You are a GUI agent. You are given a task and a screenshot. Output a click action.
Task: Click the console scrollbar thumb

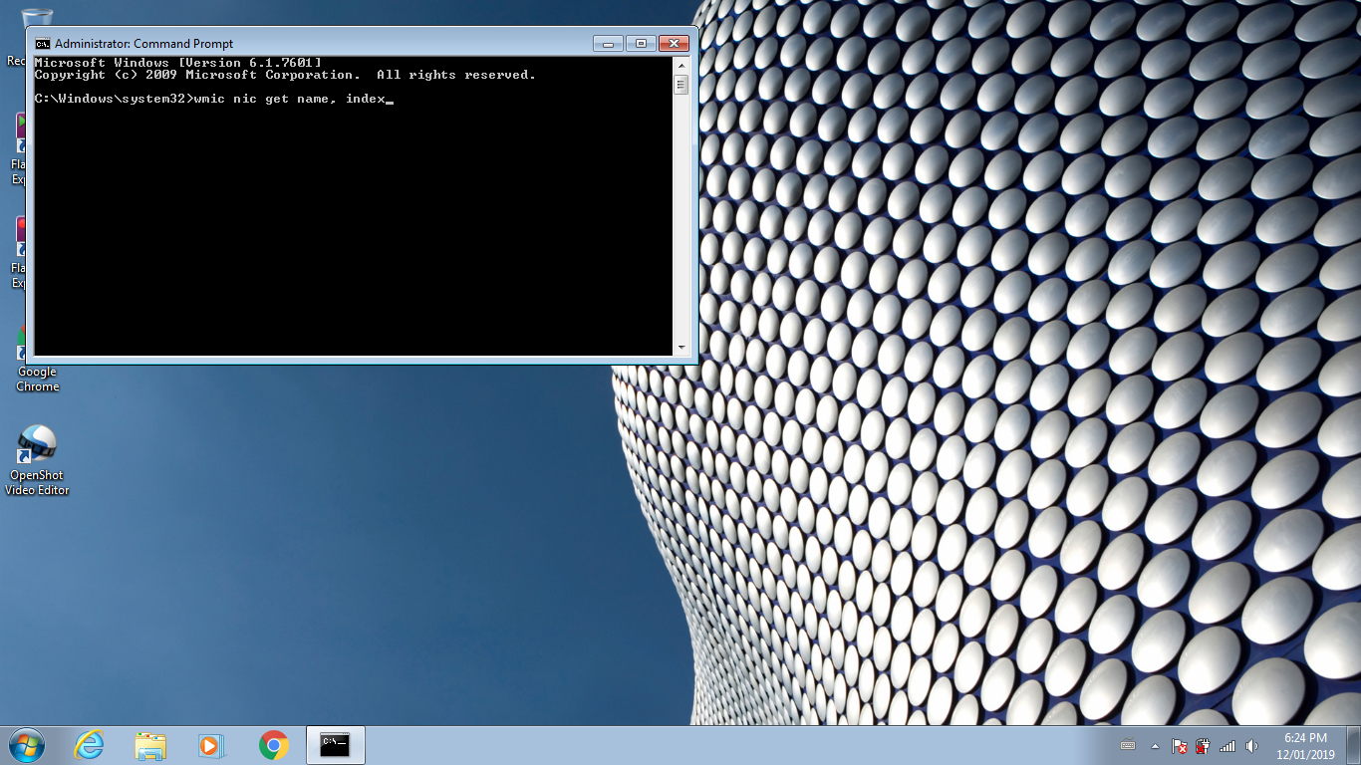tap(681, 85)
